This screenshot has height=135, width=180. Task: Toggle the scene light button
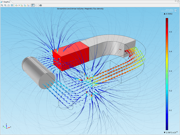tap(33, 5)
